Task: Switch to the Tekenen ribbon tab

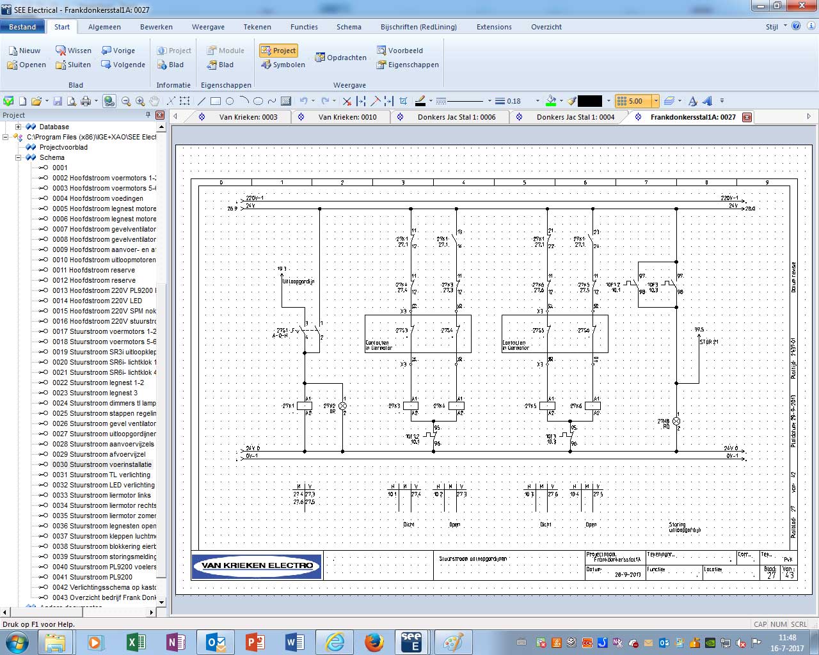Action: [257, 27]
